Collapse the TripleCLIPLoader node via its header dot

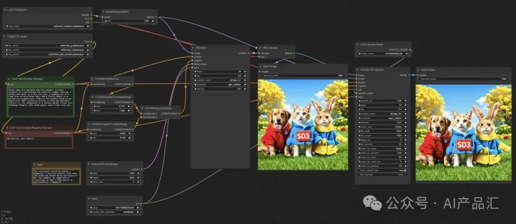5,36
